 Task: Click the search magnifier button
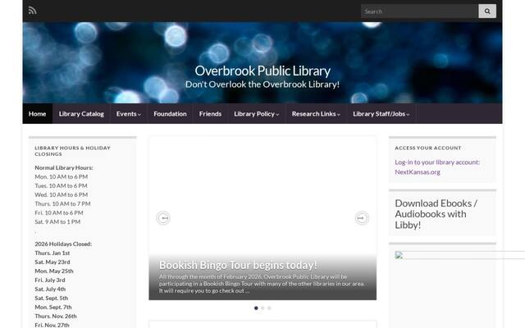tap(487, 11)
